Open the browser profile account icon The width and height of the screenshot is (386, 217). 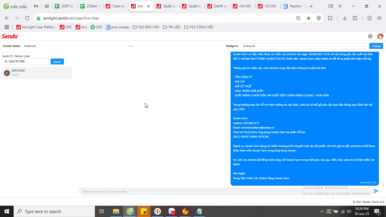(x=370, y=18)
